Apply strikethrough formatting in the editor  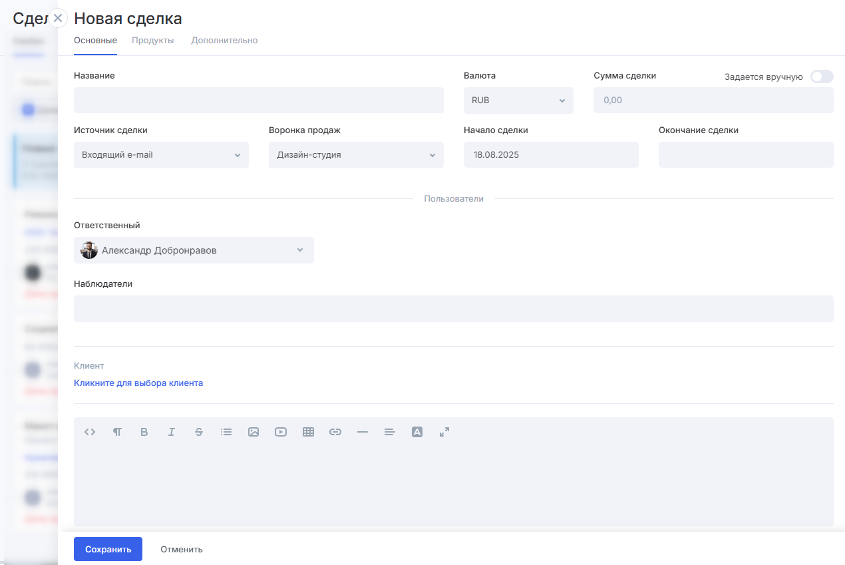click(x=199, y=432)
